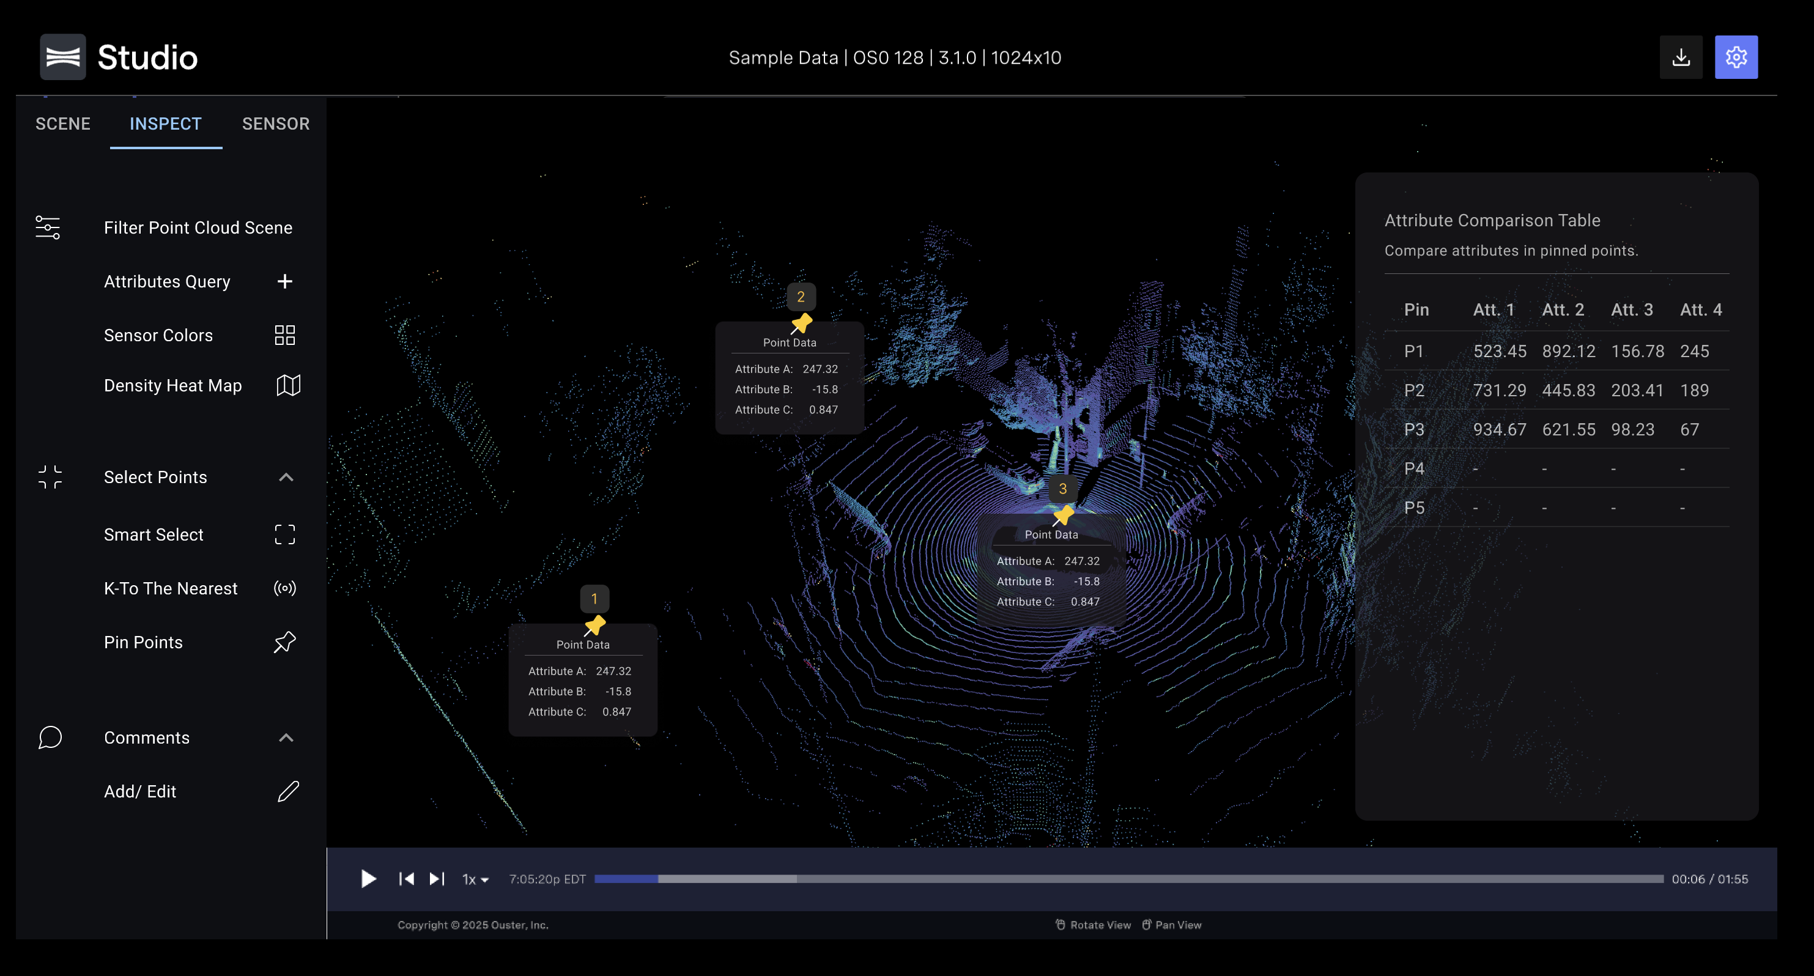Add an Attributes Query with plus icon
Viewport: 1814px width, 976px height.
pyautogui.click(x=284, y=282)
